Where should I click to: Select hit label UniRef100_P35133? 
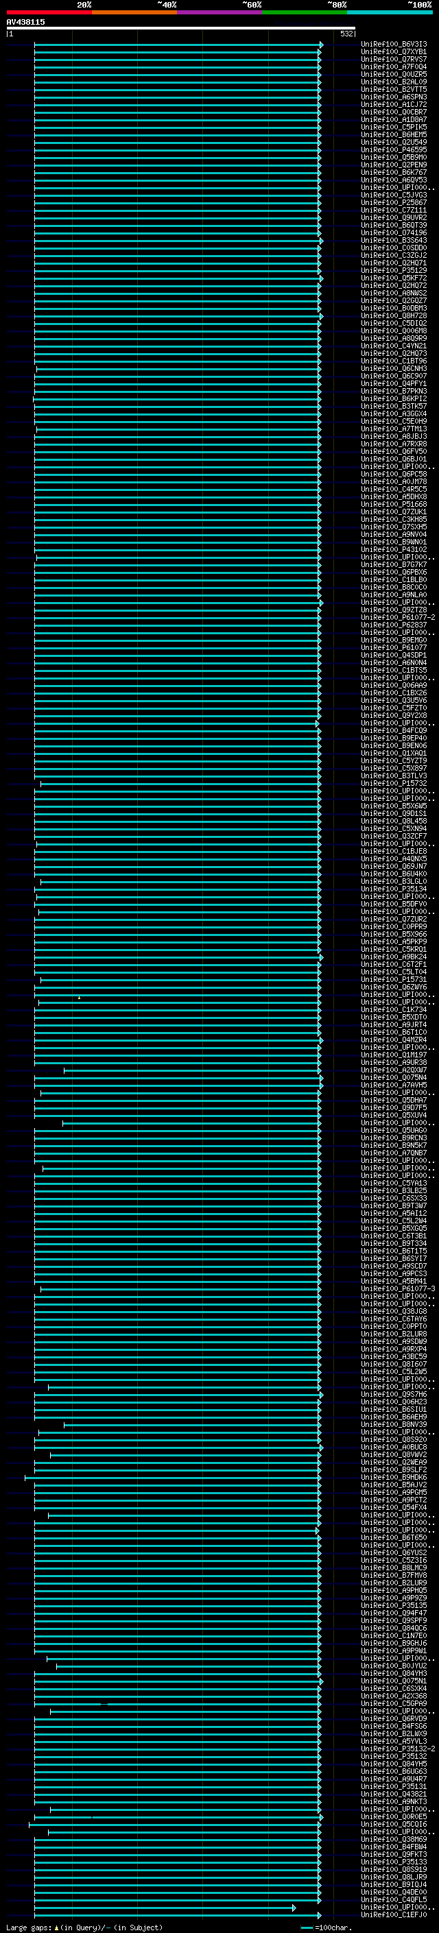[394, 1862]
